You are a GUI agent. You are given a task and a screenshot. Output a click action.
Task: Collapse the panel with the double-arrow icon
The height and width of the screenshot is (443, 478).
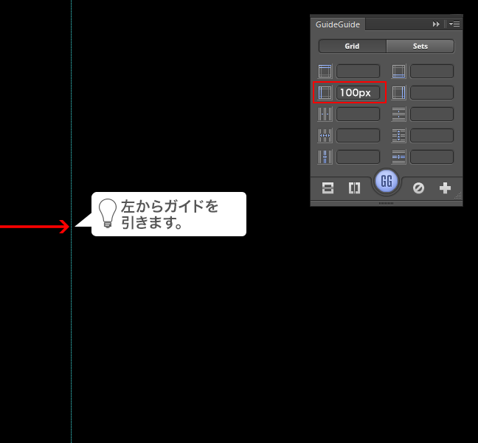(436, 24)
